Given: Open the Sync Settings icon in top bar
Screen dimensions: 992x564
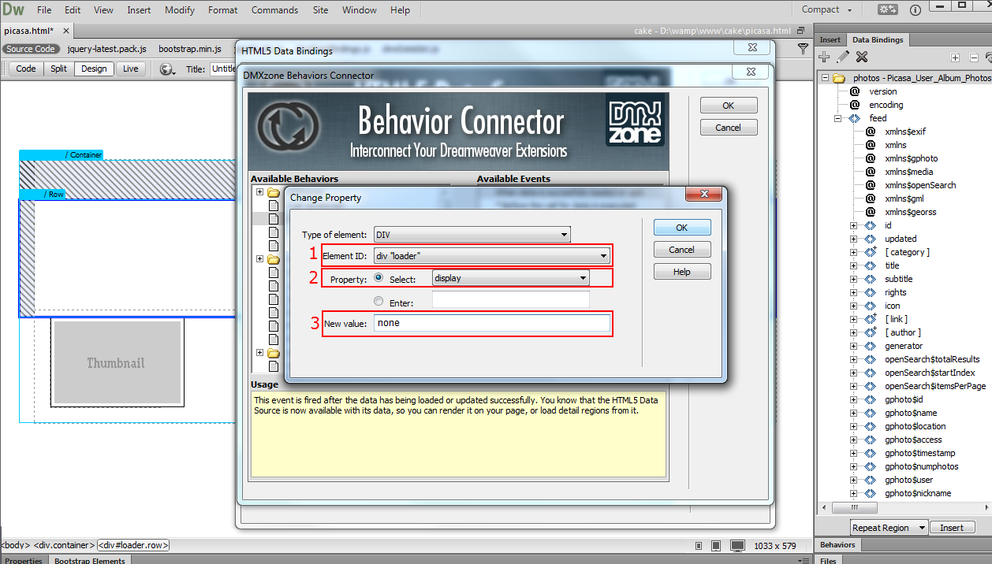Looking at the screenshot, I should click(888, 10).
